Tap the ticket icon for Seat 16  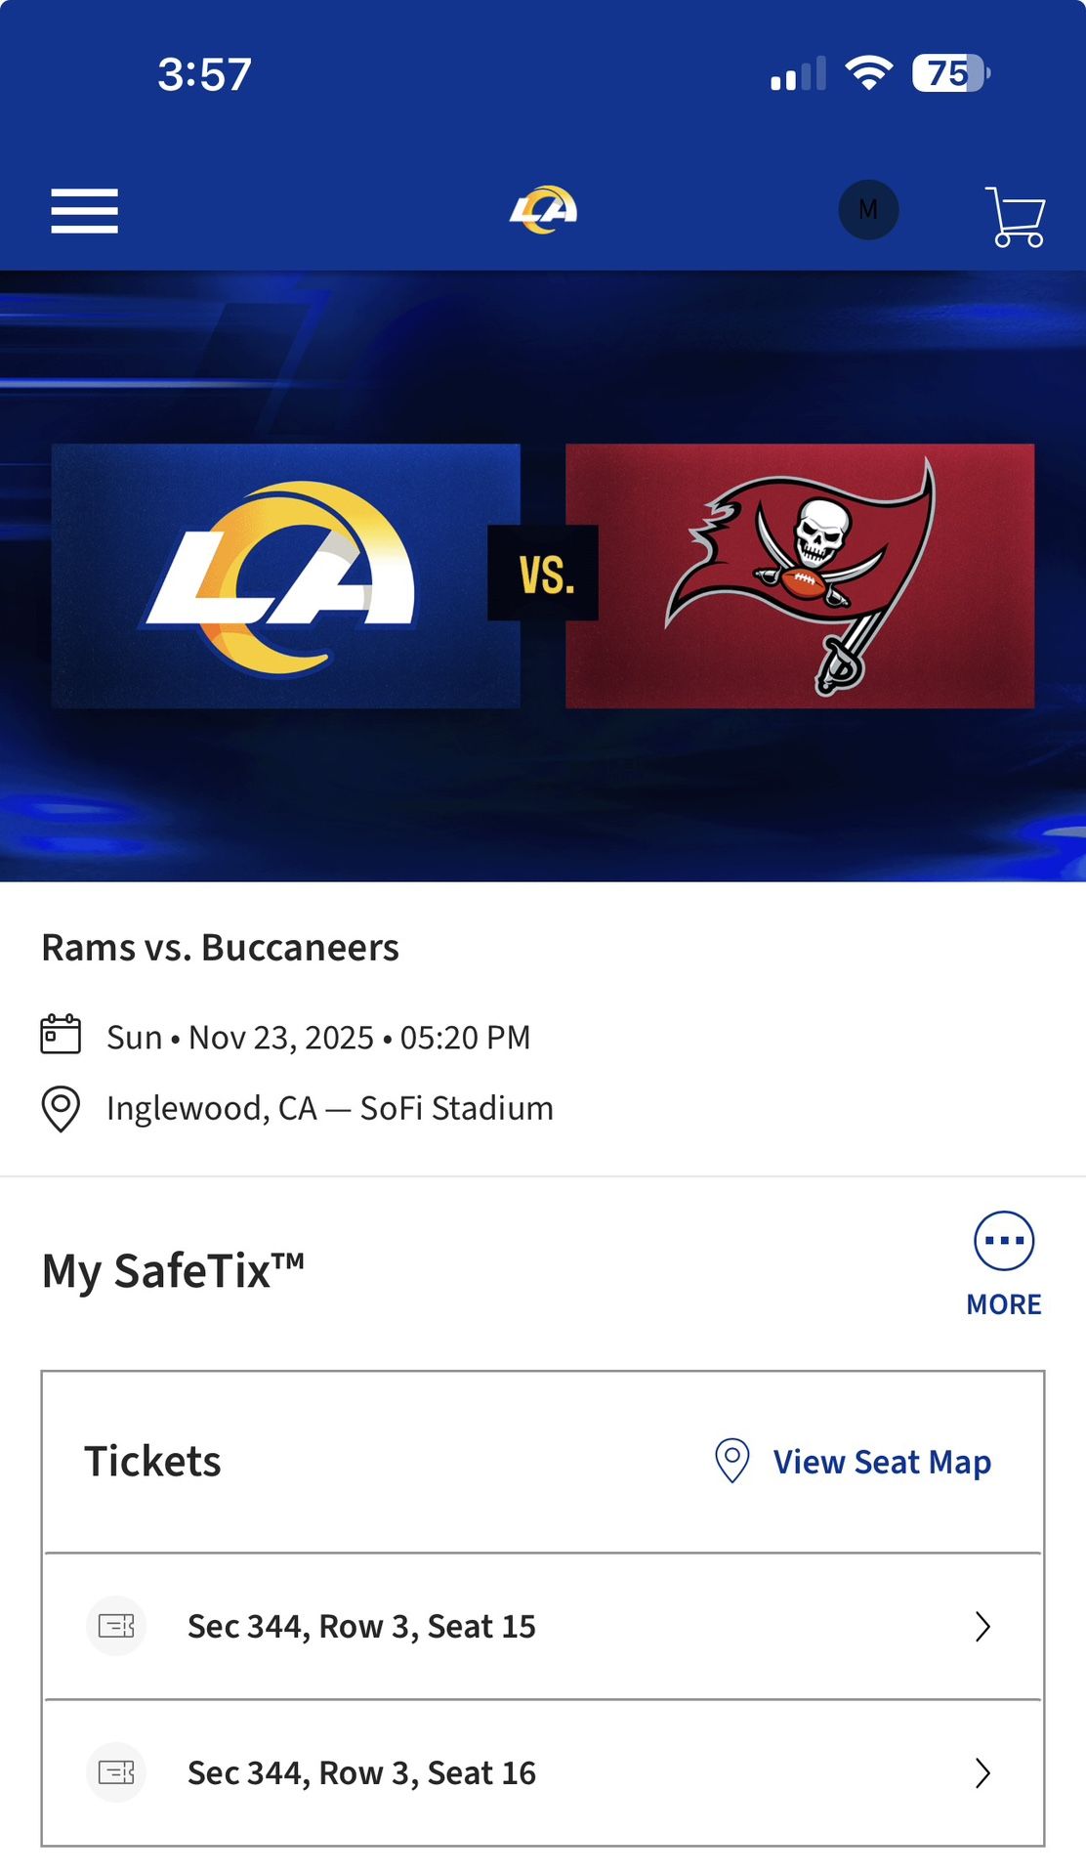(116, 1772)
